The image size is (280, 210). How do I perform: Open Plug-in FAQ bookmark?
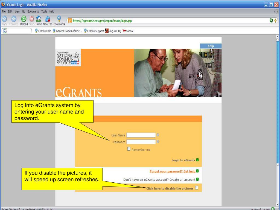tap(113, 31)
